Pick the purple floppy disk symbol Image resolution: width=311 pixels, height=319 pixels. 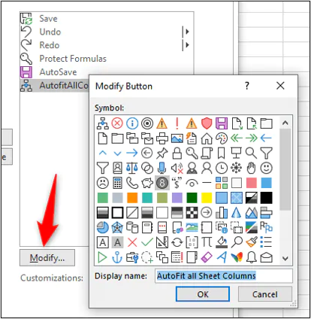222,123
